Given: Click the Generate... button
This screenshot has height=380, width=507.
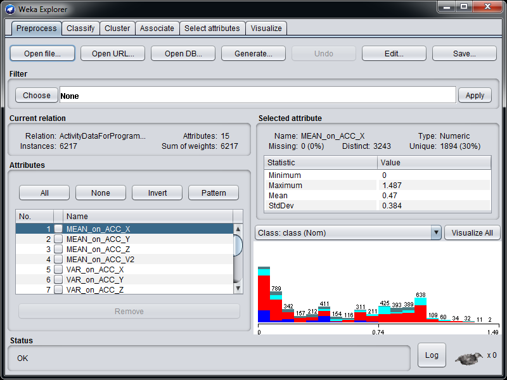Looking at the screenshot, I should coord(253,53).
